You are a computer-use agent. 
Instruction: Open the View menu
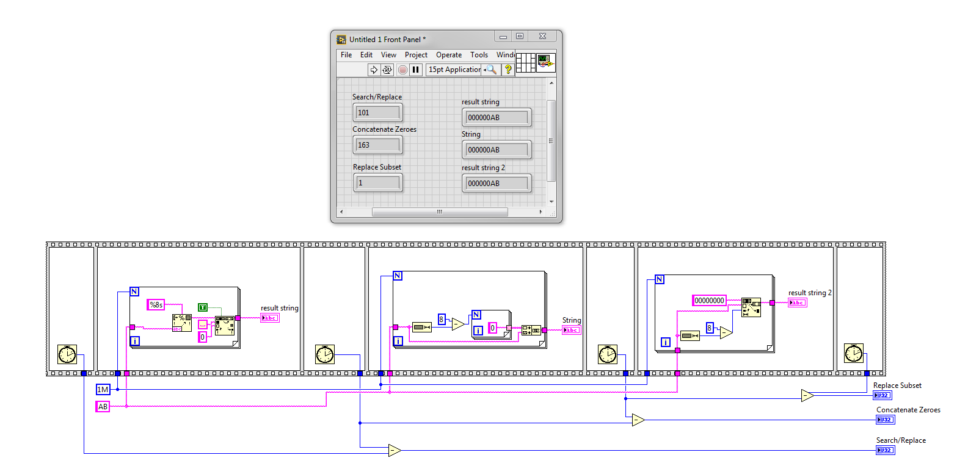(388, 55)
